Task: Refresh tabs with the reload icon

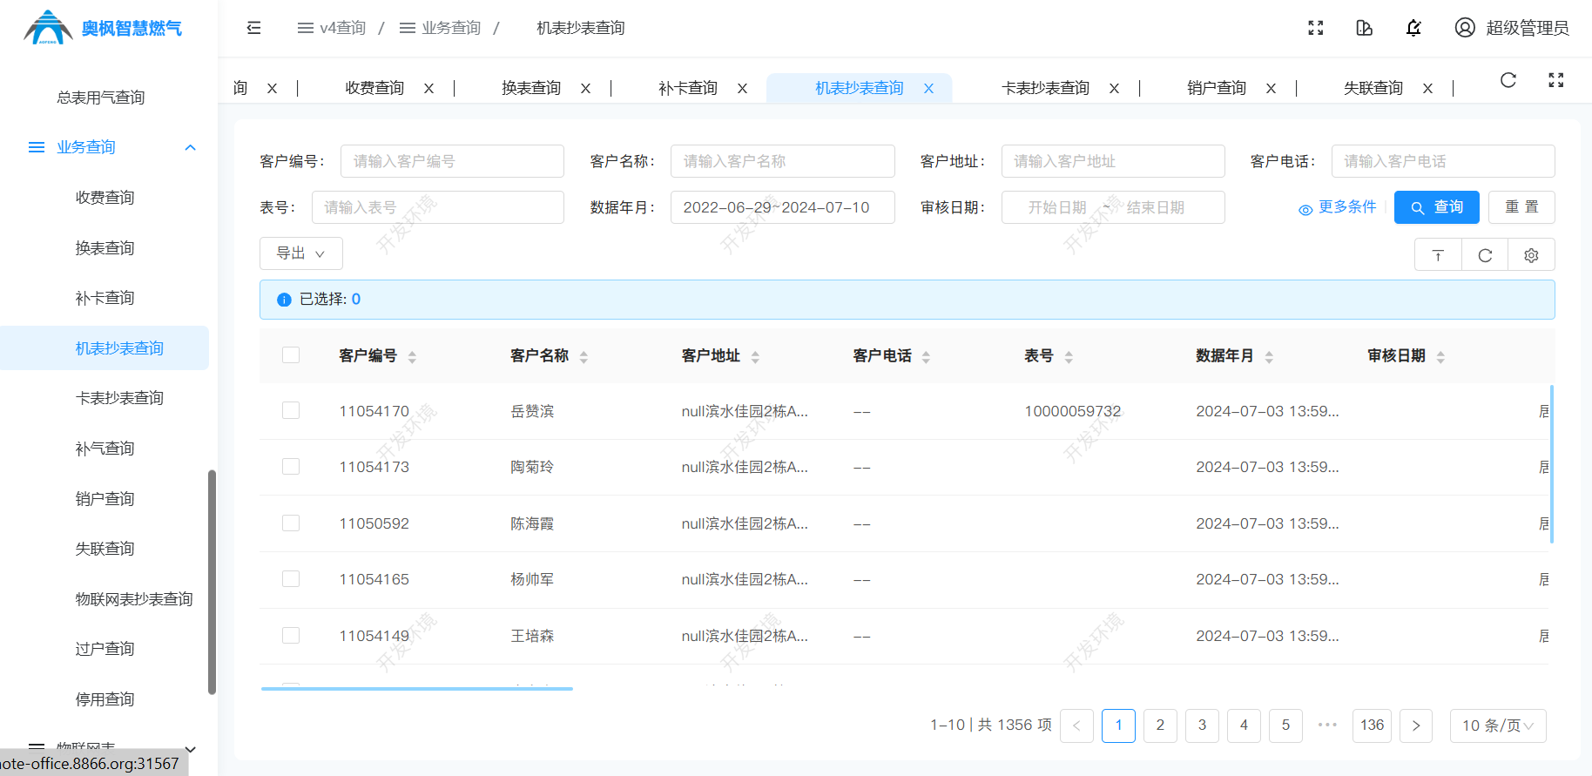Action: [x=1508, y=80]
